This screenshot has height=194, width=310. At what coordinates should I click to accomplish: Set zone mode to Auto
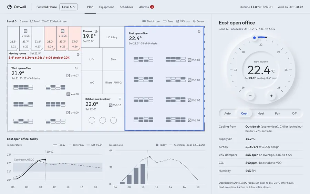point(227,114)
